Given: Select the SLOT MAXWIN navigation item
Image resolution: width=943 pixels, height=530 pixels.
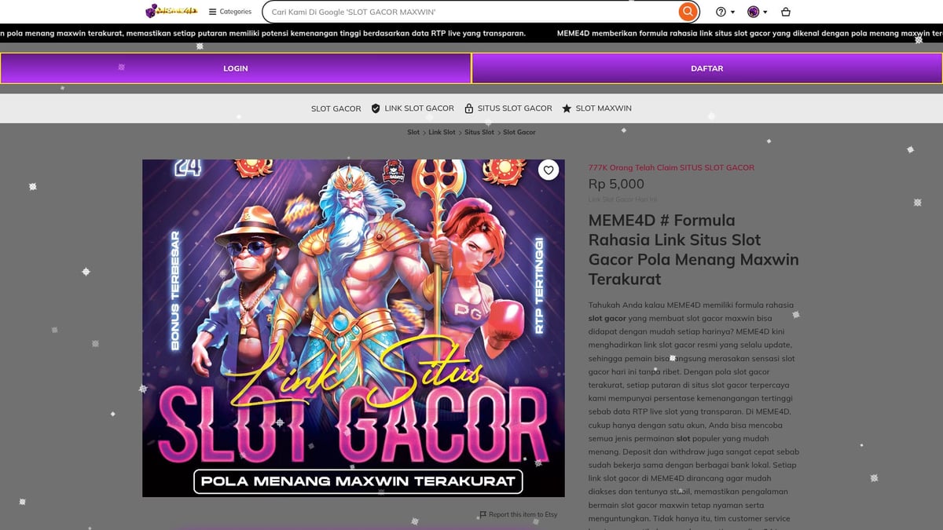Looking at the screenshot, I should (603, 108).
